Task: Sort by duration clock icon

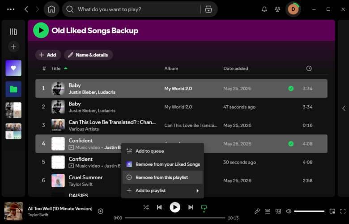Action: click(309, 69)
